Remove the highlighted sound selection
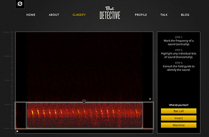 pyautogui.click(x=84, y=102)
